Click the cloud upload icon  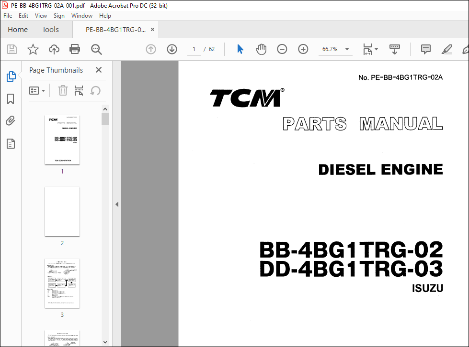point(54,49)
